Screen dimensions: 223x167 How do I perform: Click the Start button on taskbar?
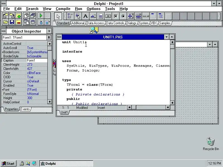click(x=9, y=164)
